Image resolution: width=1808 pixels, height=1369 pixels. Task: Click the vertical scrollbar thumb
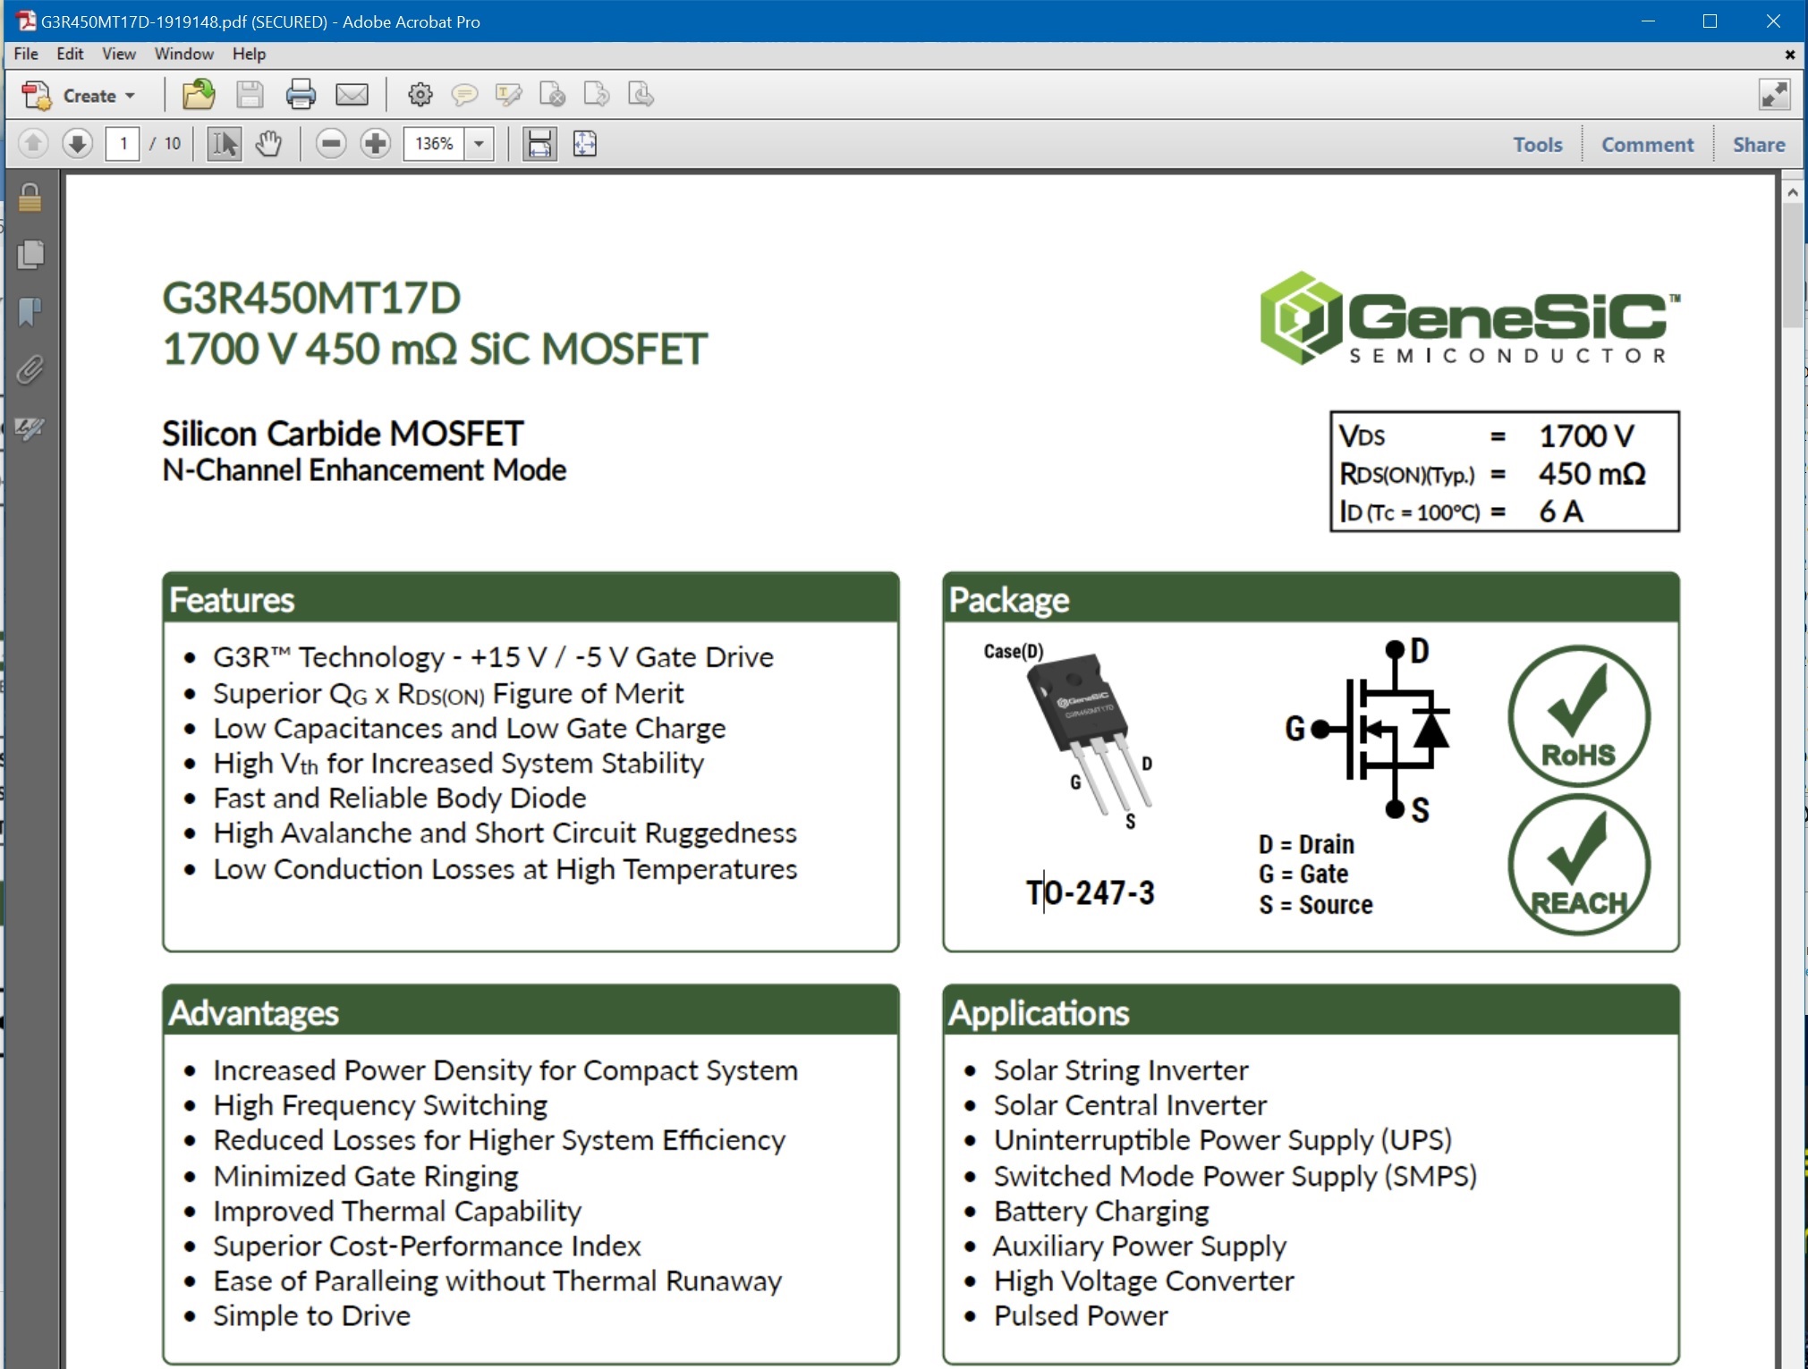(1792, 265)
